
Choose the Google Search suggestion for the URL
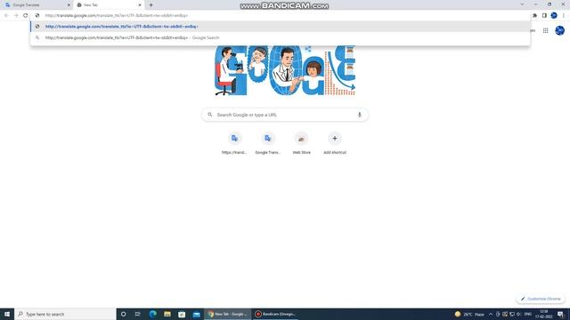pyautogui.click(x=281, y=37)
